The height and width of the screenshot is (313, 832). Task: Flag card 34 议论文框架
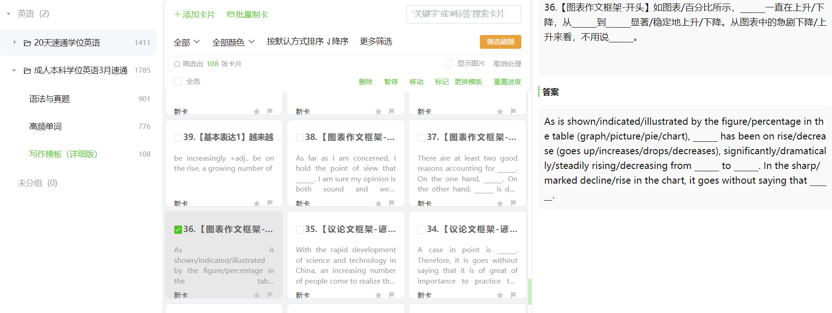click(x=513, y=295)
